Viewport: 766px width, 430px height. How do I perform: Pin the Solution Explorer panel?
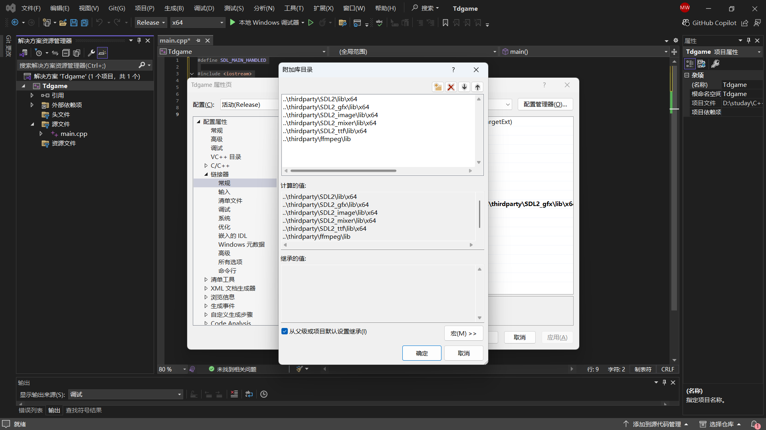tap(139, 41)
